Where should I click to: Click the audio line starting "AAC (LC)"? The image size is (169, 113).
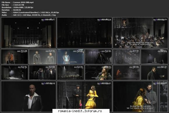(34, 15)
